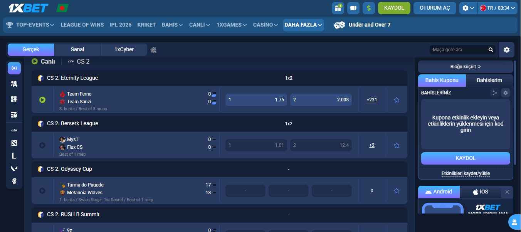This screenshot has width=521, height=232.
Task: Click the 1XBET logo
Action: [x=28, y=8]
